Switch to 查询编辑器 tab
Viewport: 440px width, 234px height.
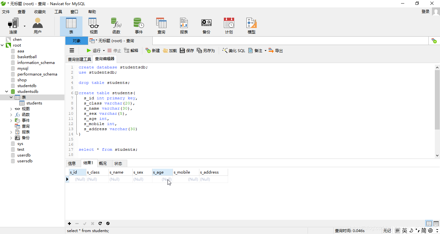[105, 59]
